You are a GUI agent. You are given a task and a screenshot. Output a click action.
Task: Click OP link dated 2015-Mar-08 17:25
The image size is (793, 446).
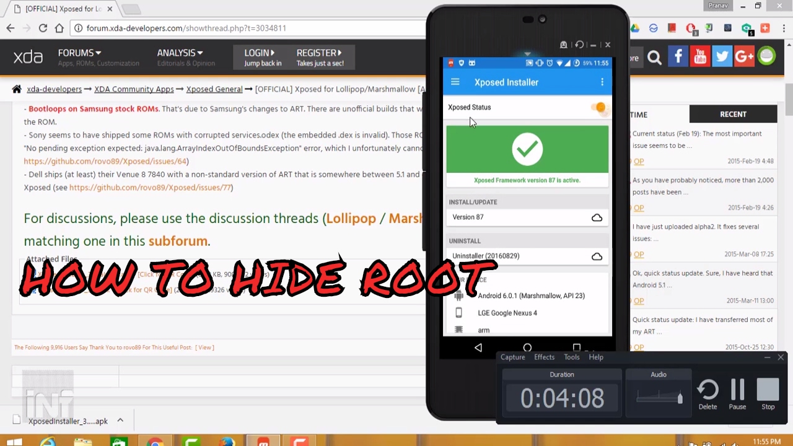click(x=638, y=254)
